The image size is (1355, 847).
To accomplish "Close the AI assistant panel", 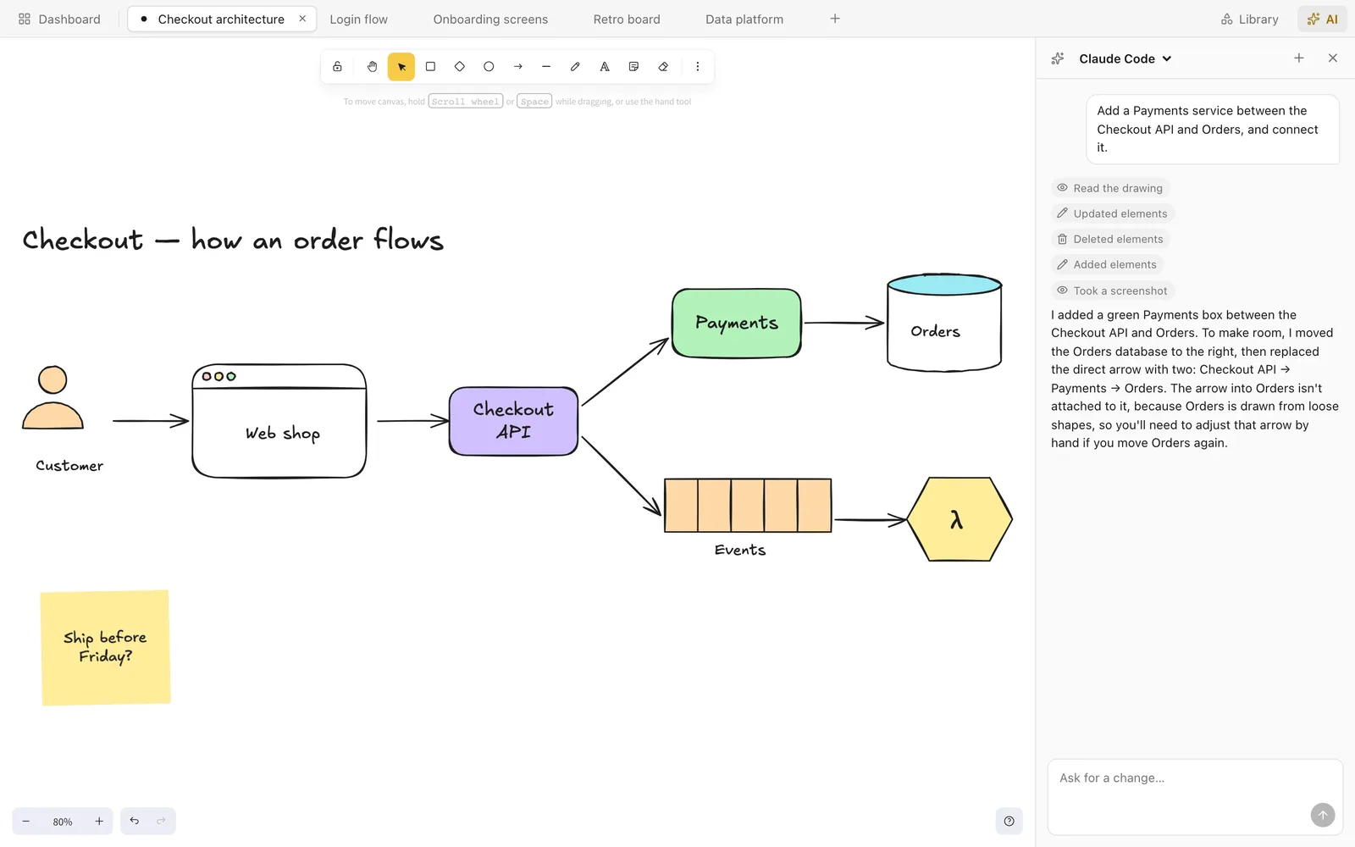I will tap(1333, 58).
